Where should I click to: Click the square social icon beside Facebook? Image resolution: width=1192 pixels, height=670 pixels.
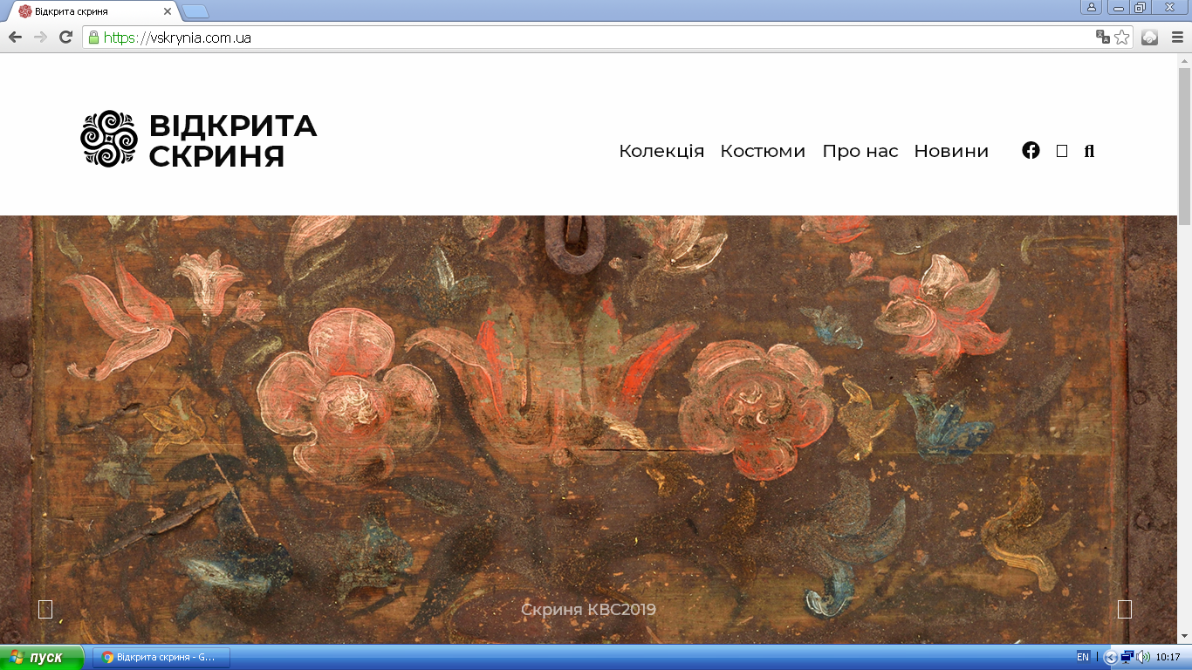(x=1062, y=151)
